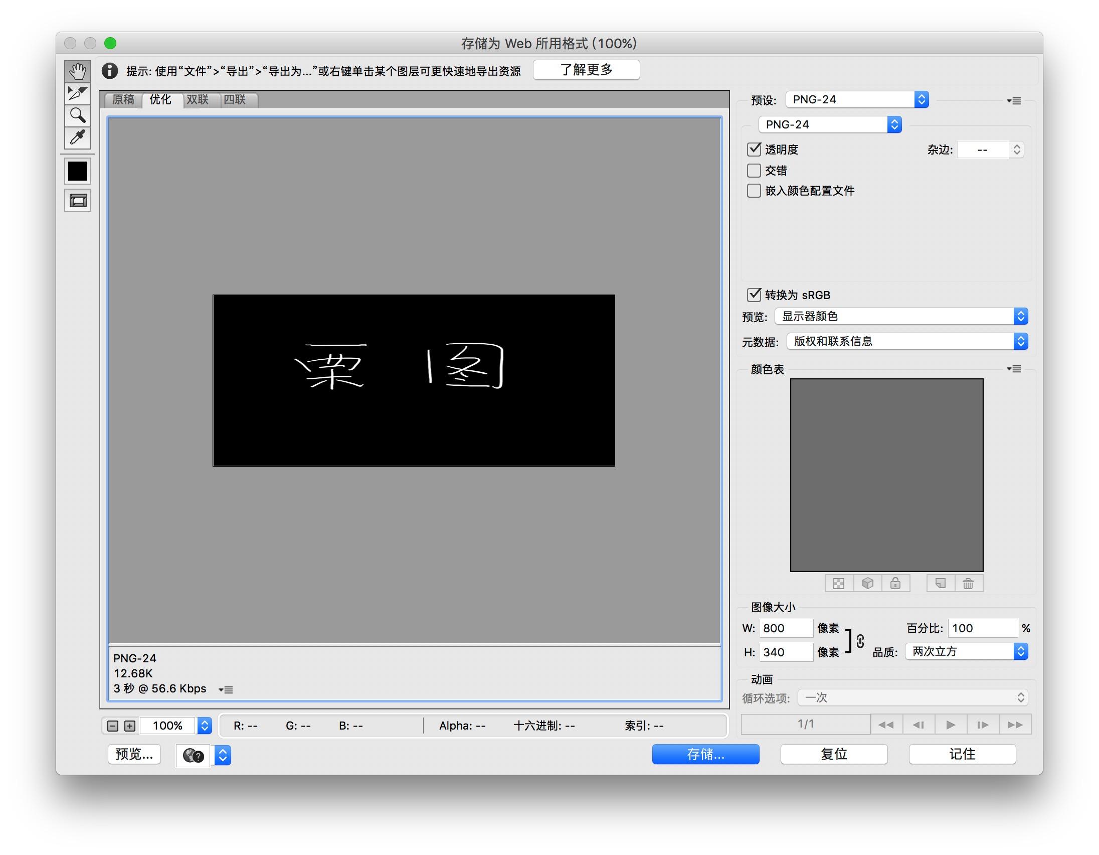Select the Slice Select tool

click(78, 94)
